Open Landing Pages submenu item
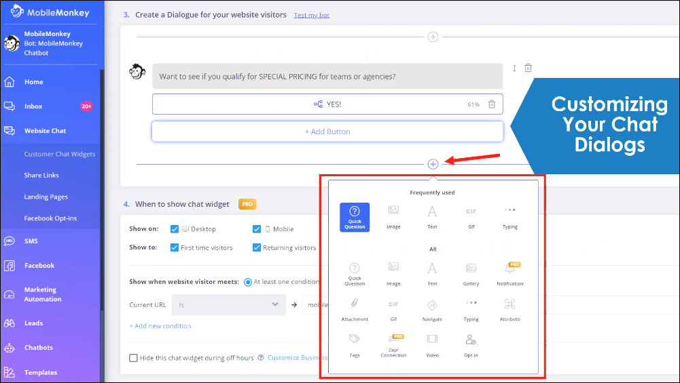This screenshot has height=383, width=680. coord(46,197)
